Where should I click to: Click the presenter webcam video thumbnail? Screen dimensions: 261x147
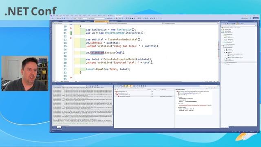pos(25,73)
